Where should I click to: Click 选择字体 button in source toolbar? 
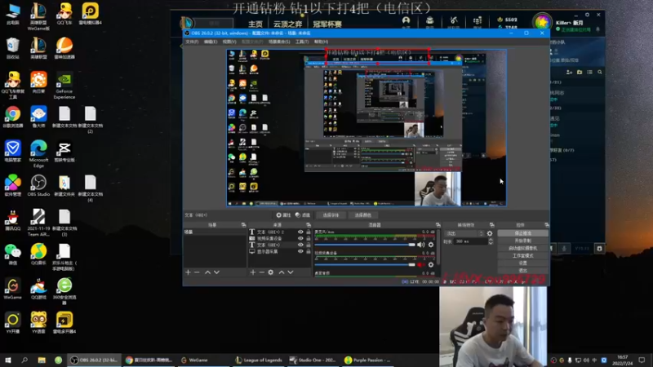pyautogui.click(x=331, y=215)
